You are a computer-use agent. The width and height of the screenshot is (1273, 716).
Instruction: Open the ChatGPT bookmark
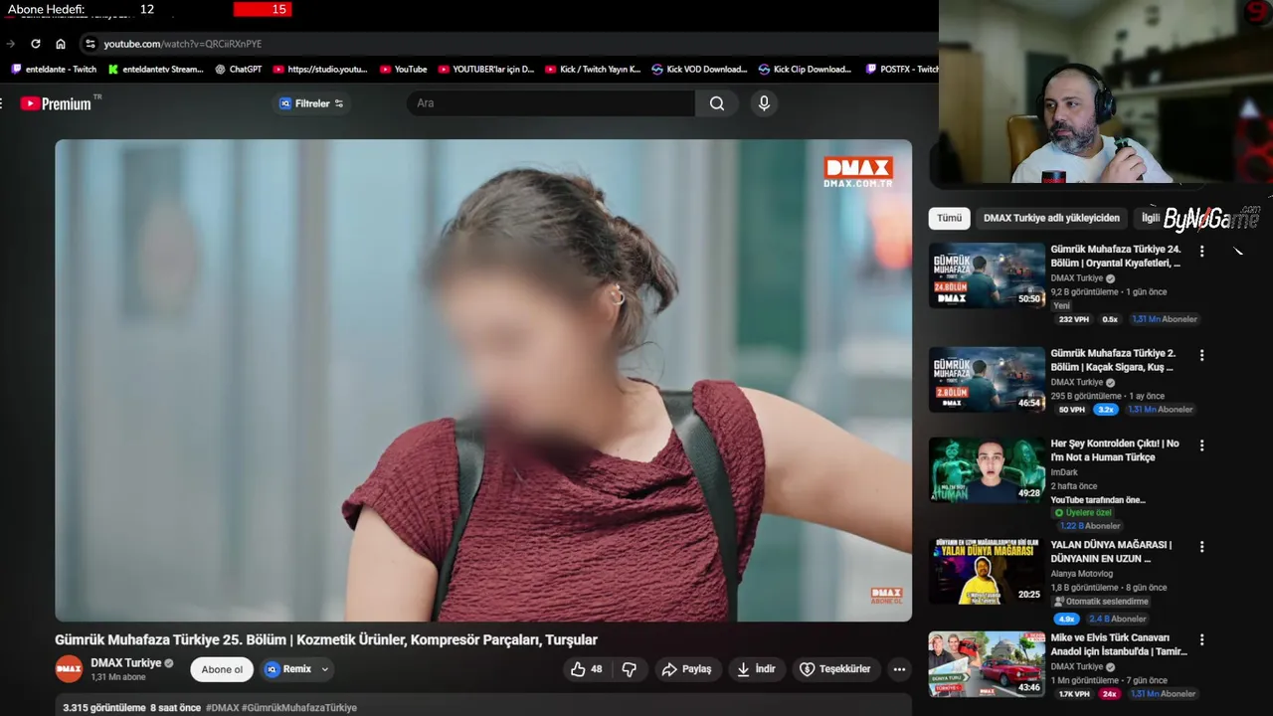click(x=239, y=70)
